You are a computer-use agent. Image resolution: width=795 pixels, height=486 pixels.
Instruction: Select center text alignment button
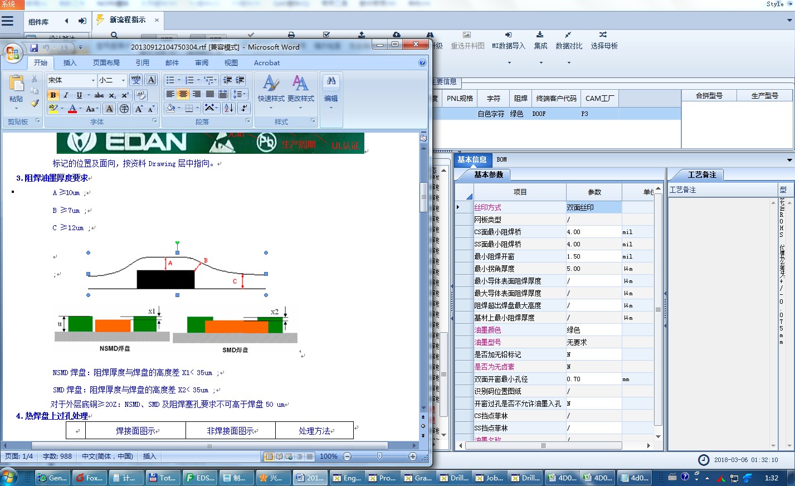[x=183, y=94]
